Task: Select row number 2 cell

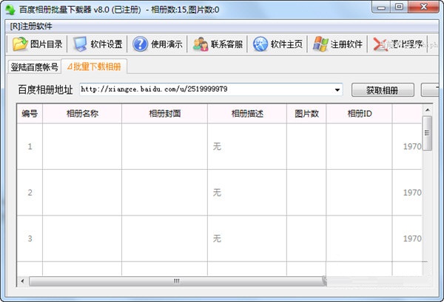Action: click(30, 193)
